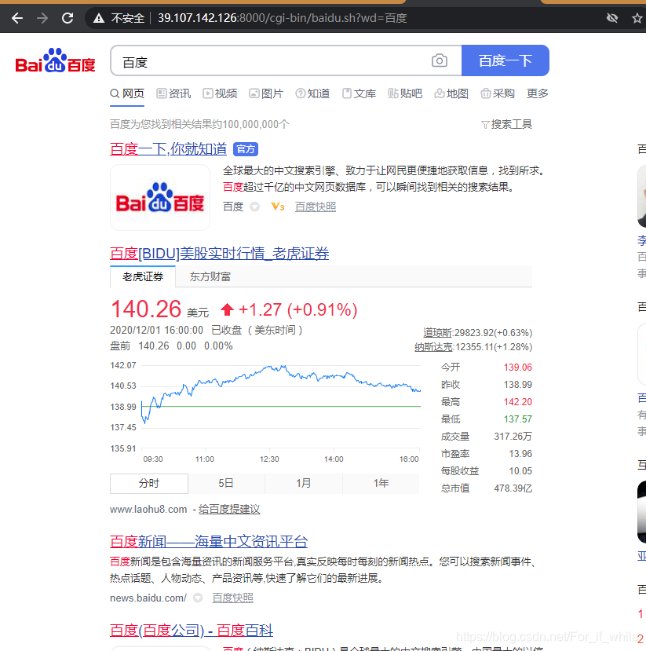Select the 老虎证券 data source tab
Image resolution: width=646 pixels, height=651 pixels.
pyautogui.click(x=143, y=276)
